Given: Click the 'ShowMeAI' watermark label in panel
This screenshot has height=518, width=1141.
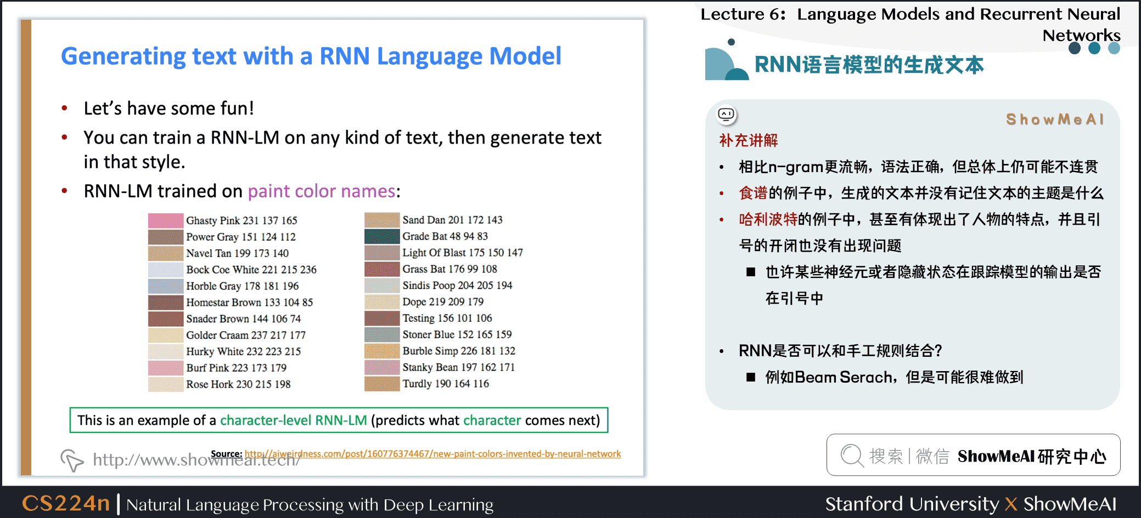Looking at the screenshot, I should tap(1054, 119).
